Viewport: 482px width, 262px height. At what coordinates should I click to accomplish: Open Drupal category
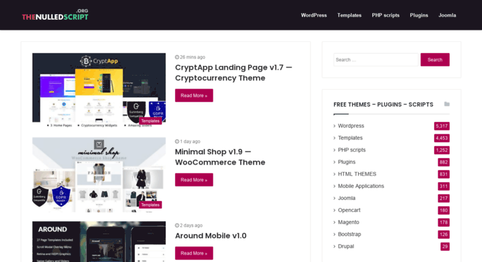[346, 247]
